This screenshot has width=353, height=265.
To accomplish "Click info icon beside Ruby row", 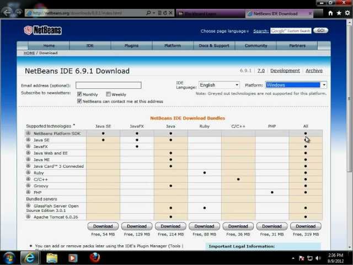I will [28, 172].
